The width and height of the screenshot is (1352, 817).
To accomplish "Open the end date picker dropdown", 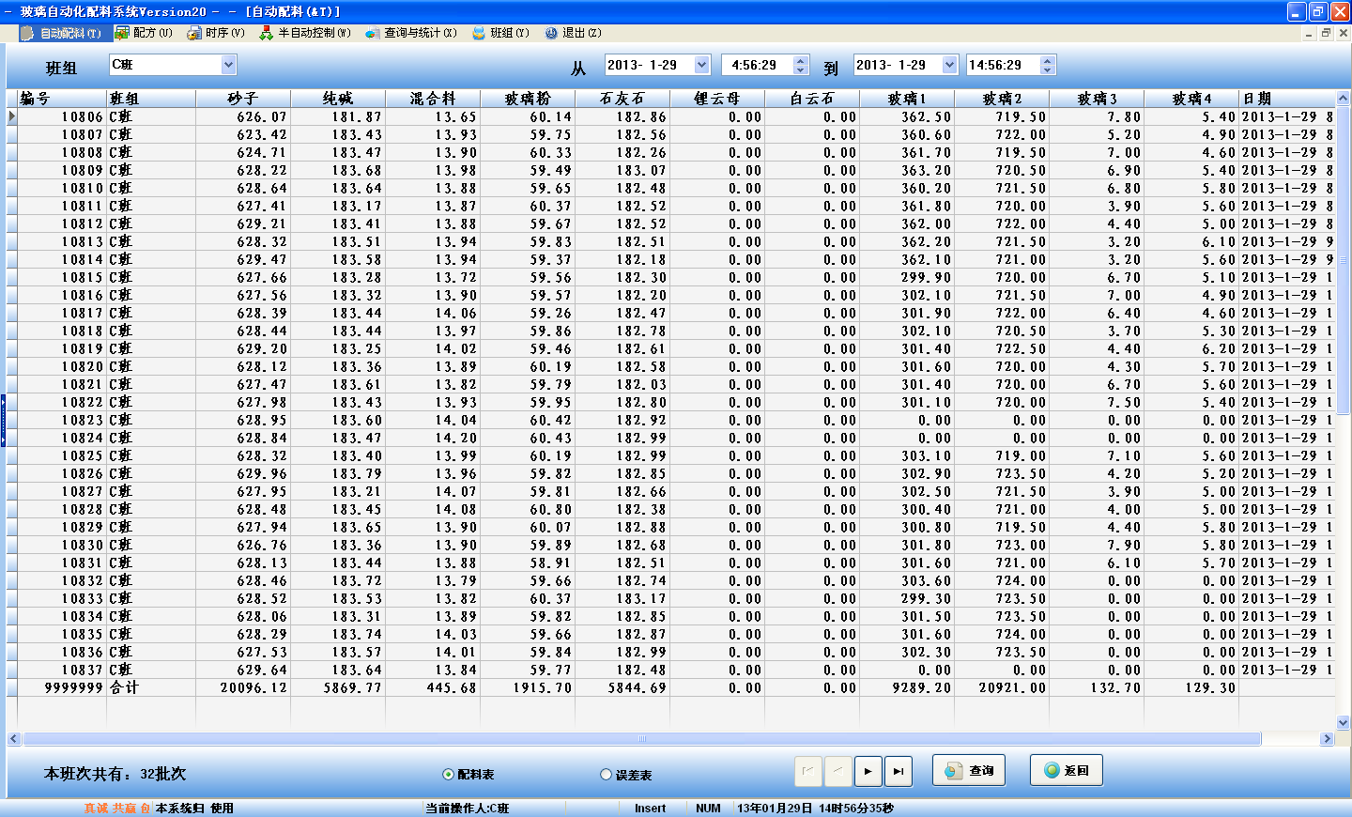I will (x=949, y=65).
